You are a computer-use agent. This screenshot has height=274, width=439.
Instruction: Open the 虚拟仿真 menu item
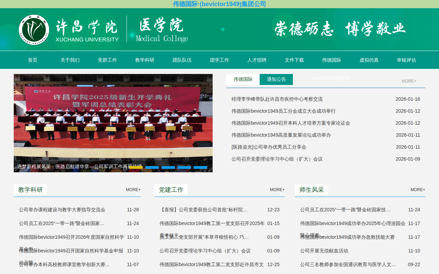(369, 60)
